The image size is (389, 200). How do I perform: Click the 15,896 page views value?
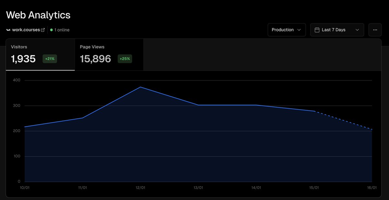point(95,59)
